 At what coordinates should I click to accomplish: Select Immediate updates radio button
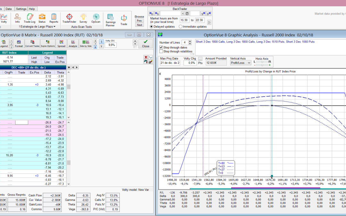[x=180, y=27]
